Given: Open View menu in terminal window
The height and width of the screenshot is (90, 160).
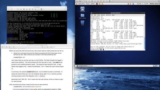Looking at the screenshot, I should (99, 15).
